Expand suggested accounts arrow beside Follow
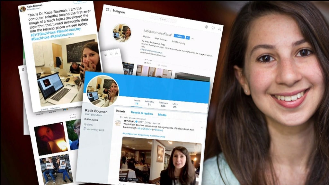Image resolution: width=329 pixels, height=185 pixels. click(188, 38)
